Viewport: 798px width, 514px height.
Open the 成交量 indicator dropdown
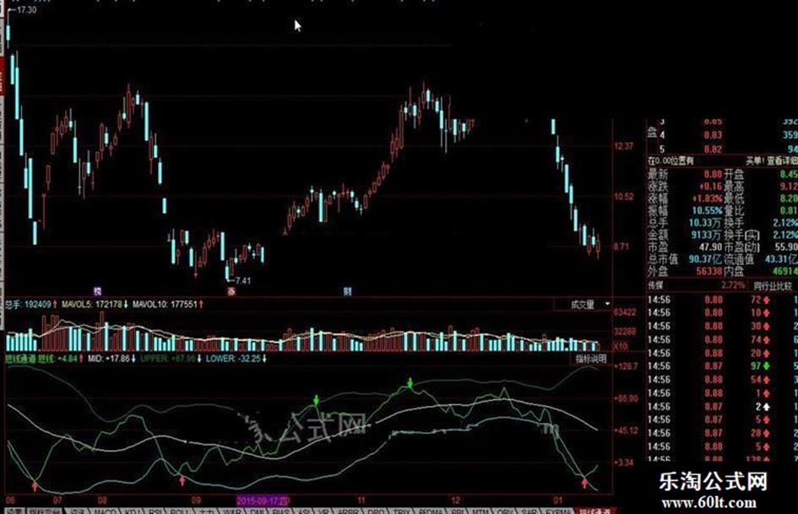pyautogui.click(x=582, y=305)
